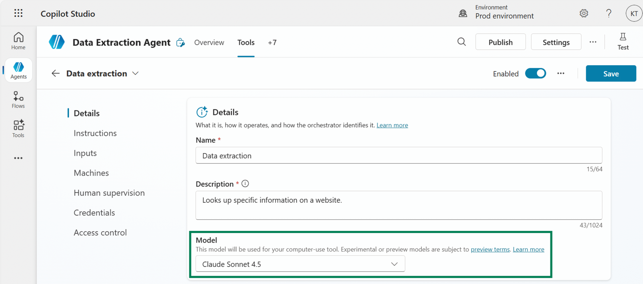This screenshot has width=643, height=284.
Task: Click the Publish button
Action: point(500,42)
